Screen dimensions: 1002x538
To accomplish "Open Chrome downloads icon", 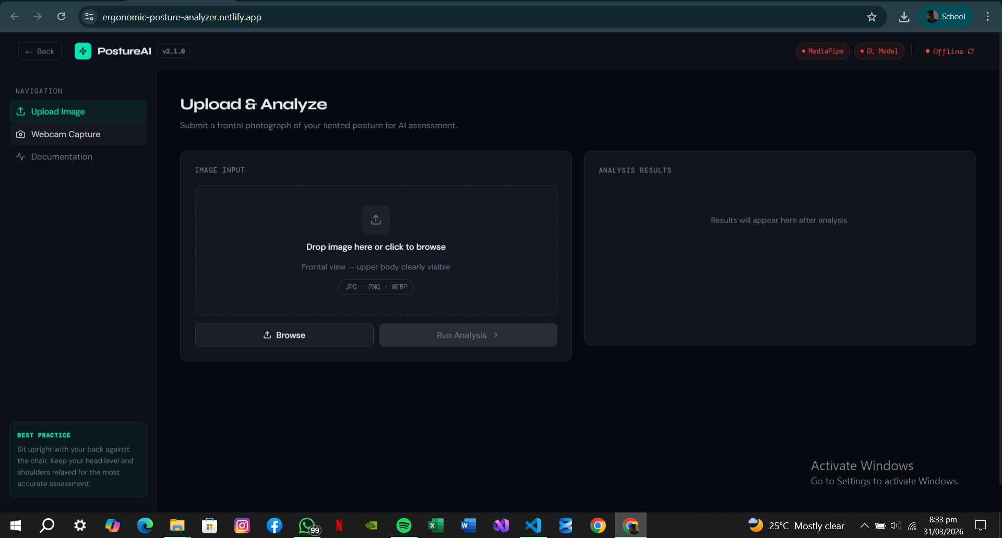I will (x=904, y=17).
